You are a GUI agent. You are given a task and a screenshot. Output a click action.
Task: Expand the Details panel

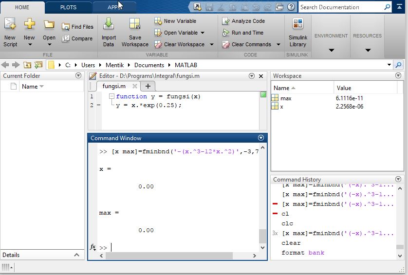click(x=76, y=255)
